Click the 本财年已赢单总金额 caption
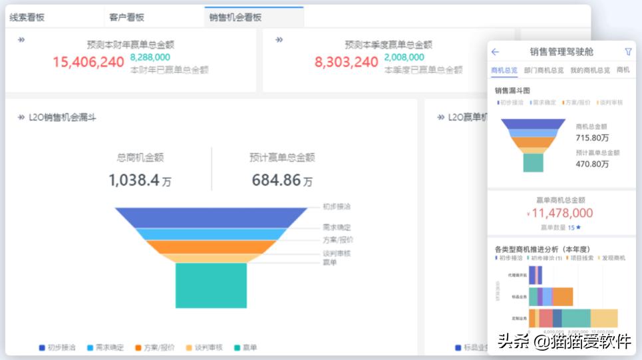Viewport: 642px width, 360px height. pos(169,70)
